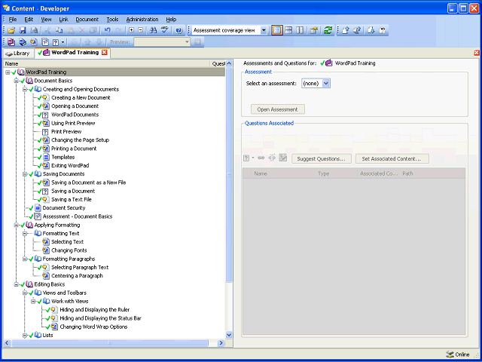Screen dimensions: 482x362
Task: Click the Open Assessment button
Action: point(278,109)
